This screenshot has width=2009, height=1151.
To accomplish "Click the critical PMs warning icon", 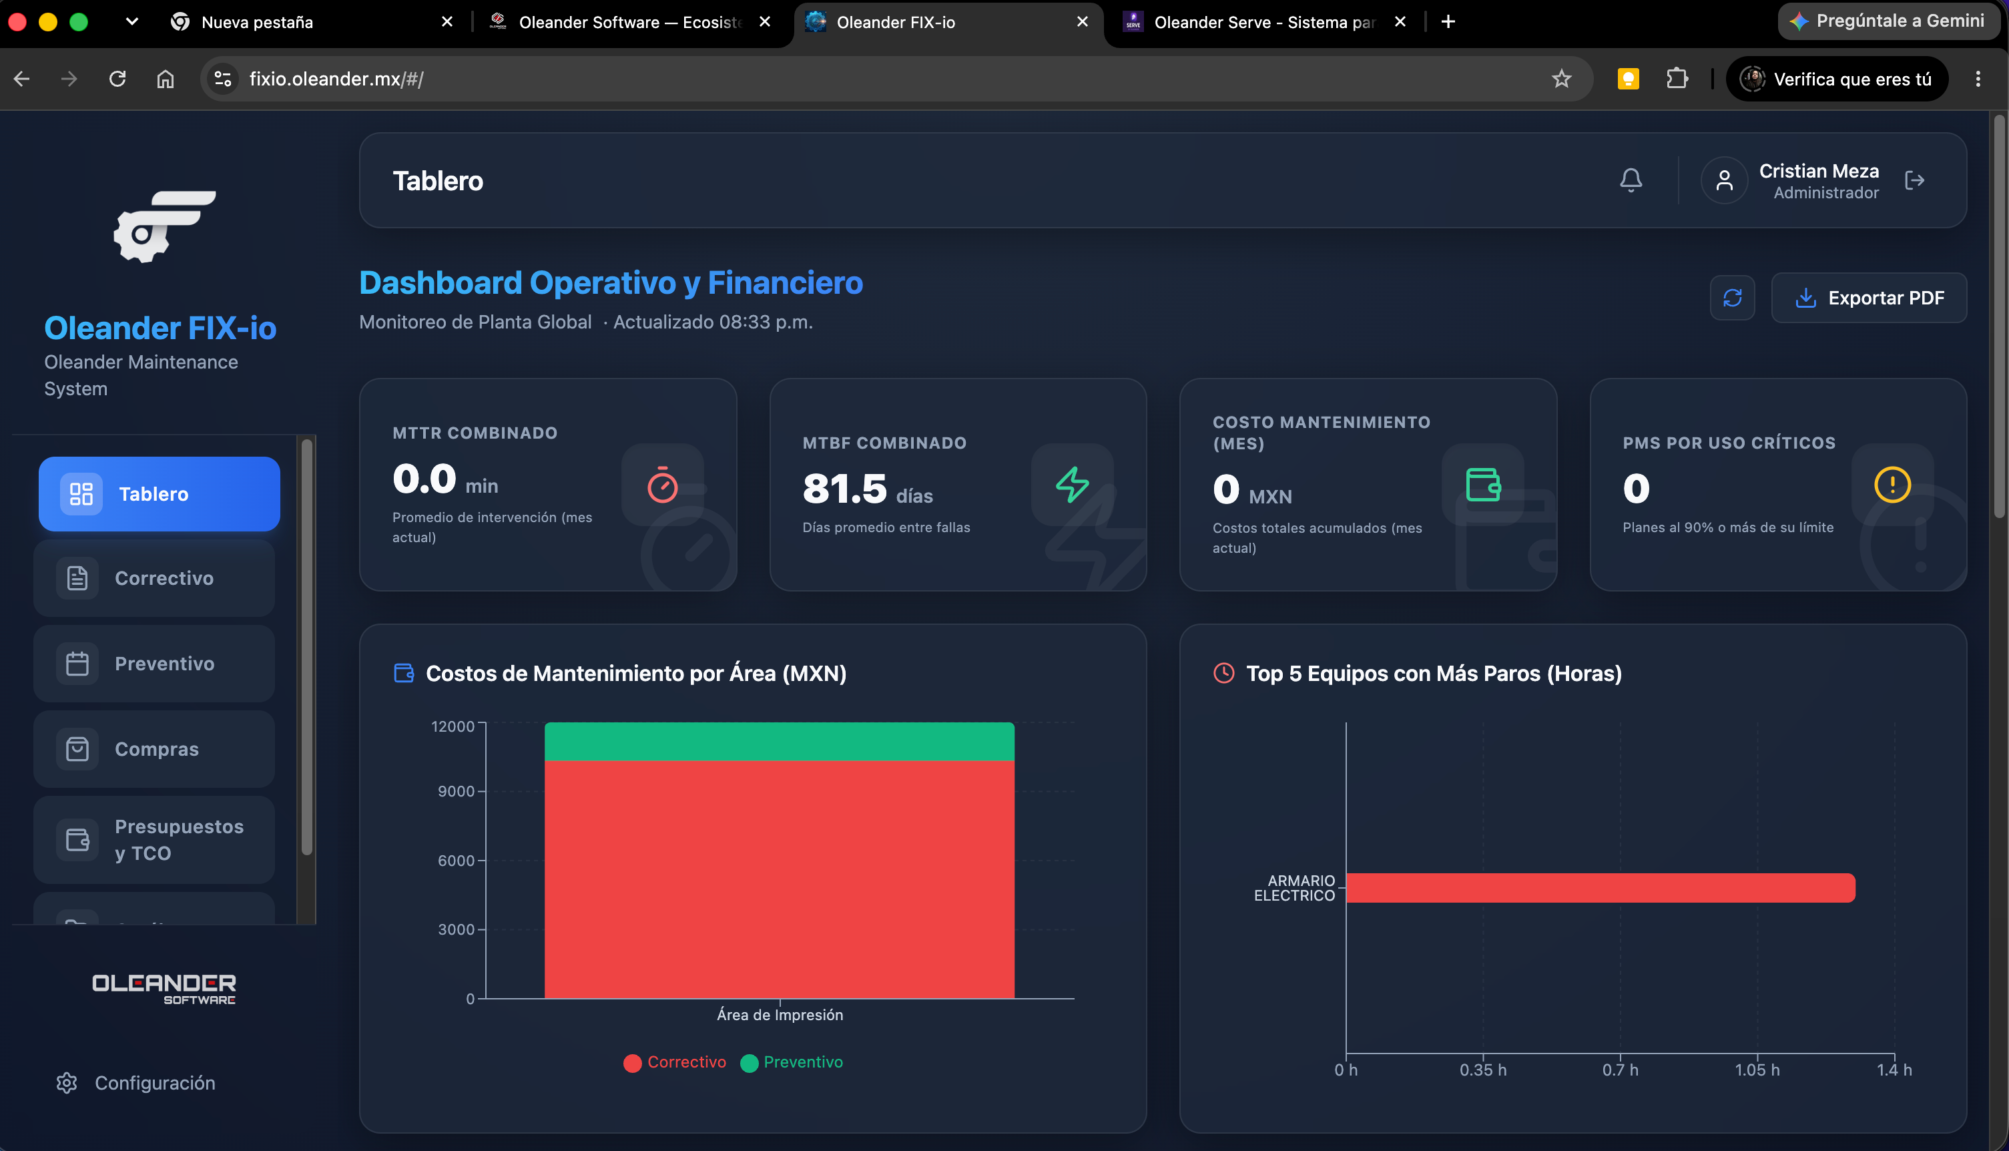I will coord(1892,485).
